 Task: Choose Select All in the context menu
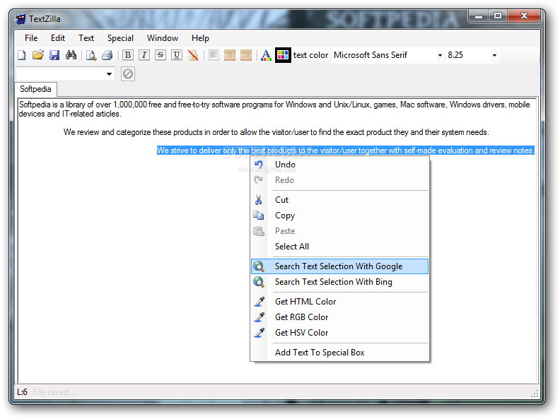tap(339, 247)
